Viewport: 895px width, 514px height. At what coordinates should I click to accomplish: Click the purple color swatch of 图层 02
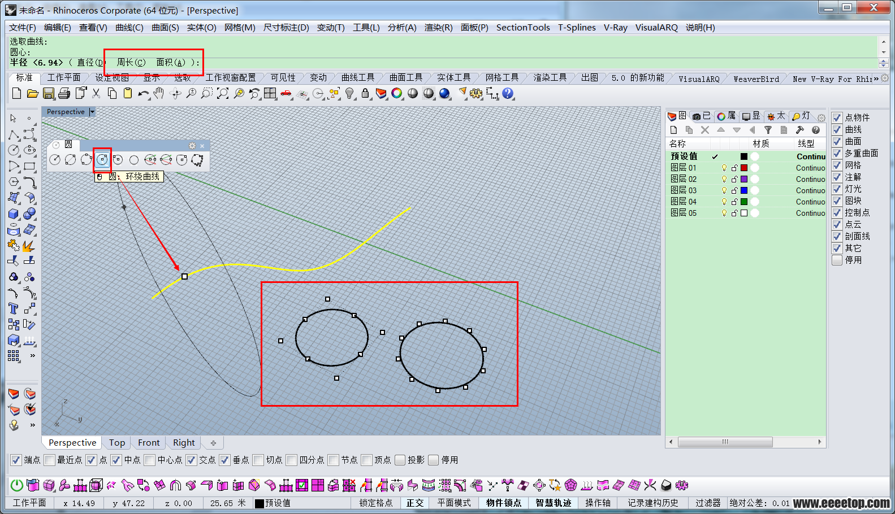(x=744, y=179)
